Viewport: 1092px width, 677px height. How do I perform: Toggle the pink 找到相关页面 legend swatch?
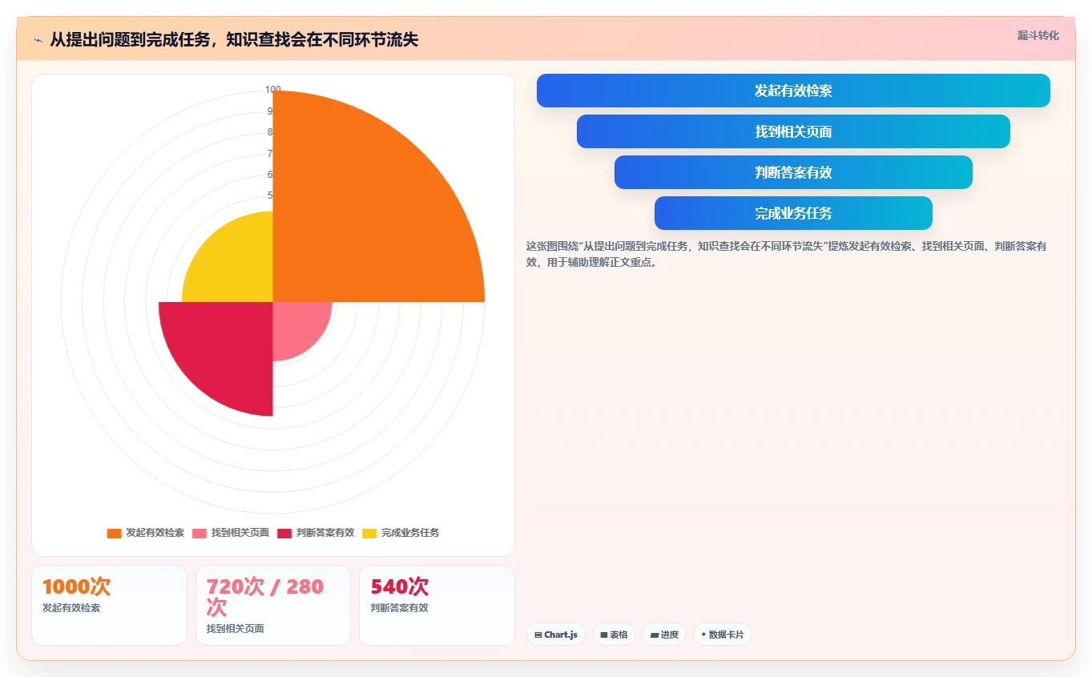[x=199, y=534]
